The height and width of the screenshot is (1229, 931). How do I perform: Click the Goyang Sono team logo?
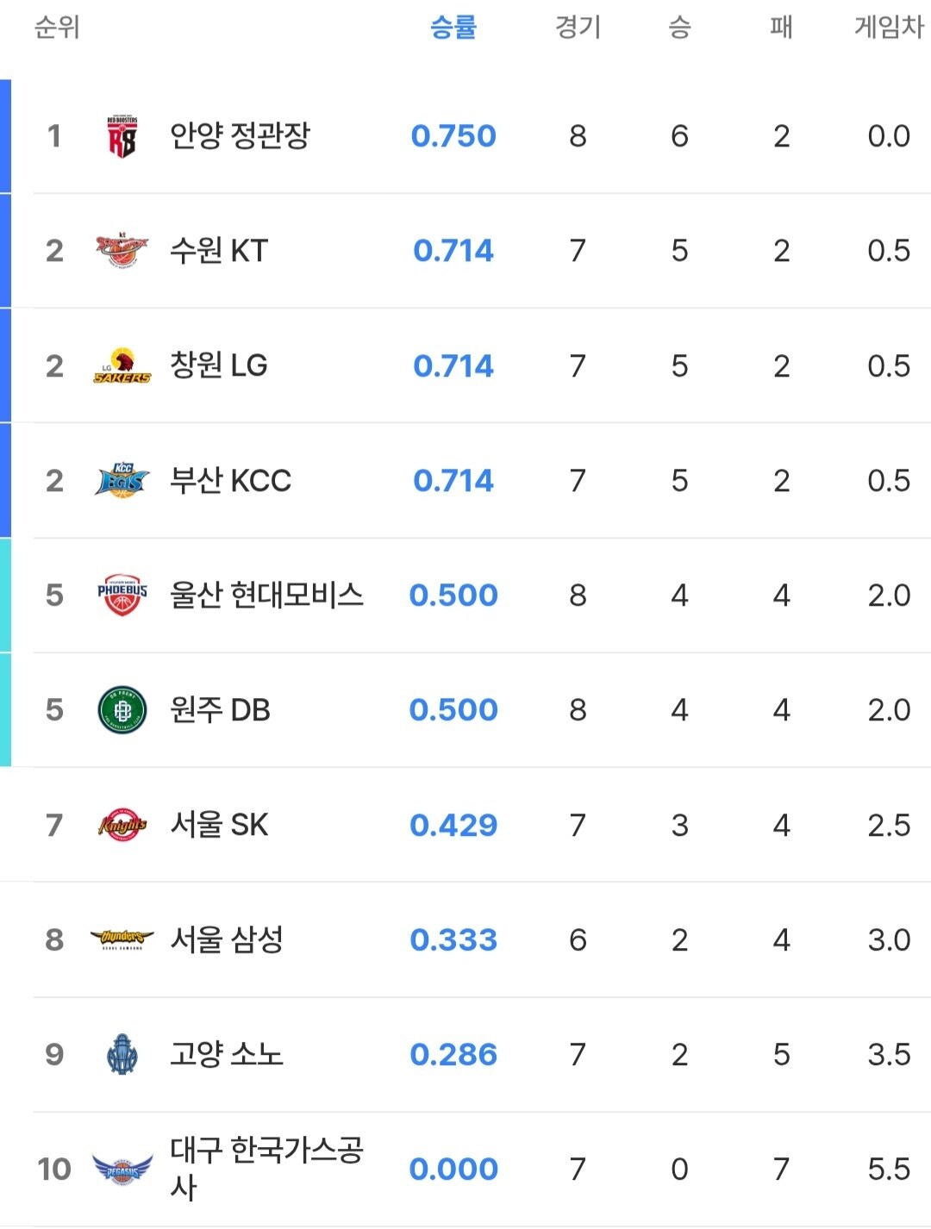point(122,1054)
